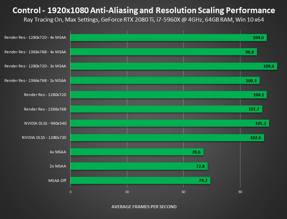Screen dimensions: 287x219
Task: Click the standalone '2x MSAA' row label
Action: pos(58,166)
